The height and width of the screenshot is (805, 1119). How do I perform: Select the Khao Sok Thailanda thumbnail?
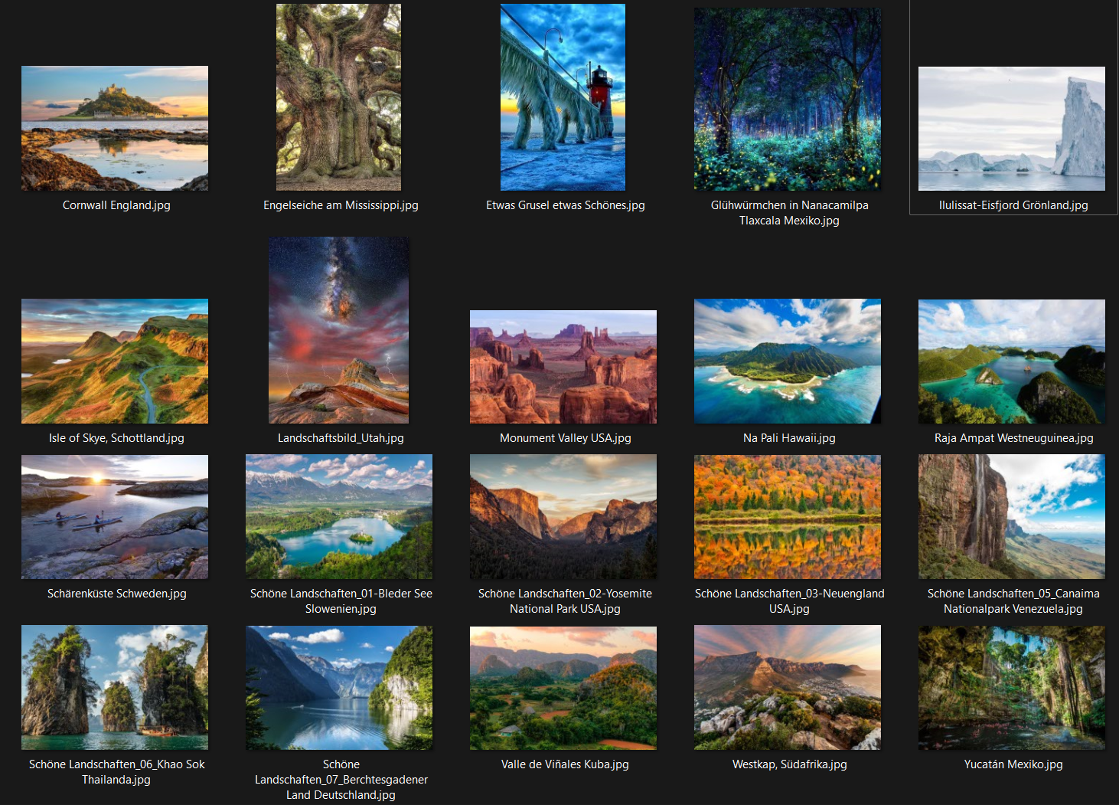(x=115, y=687)
